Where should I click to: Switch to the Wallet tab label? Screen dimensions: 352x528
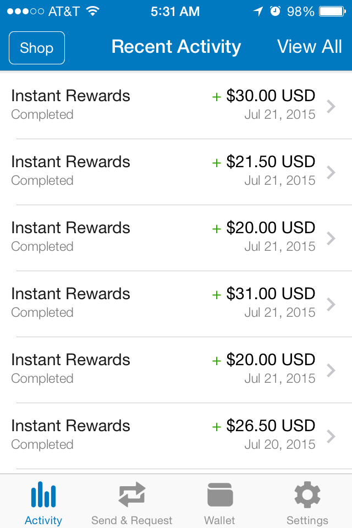(x=219, y=520)
